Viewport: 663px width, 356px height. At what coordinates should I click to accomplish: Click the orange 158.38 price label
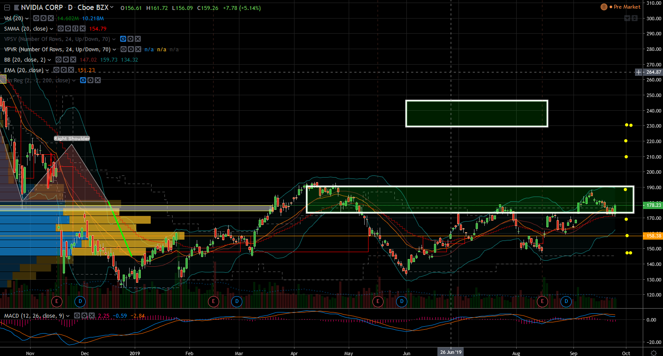tap(653, 236)
